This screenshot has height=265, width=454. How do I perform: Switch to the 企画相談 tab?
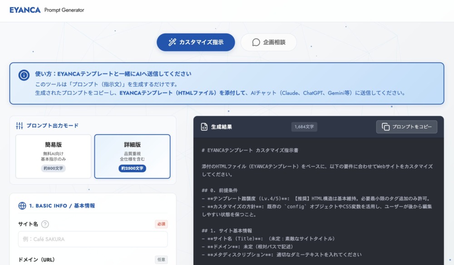coord(269,42)
